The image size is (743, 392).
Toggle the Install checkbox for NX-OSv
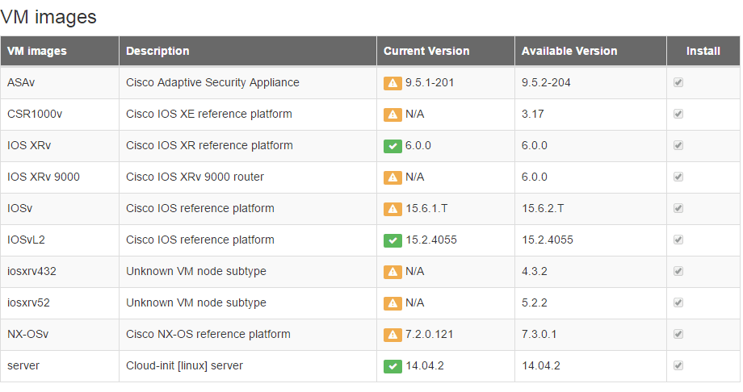point(678,335)
